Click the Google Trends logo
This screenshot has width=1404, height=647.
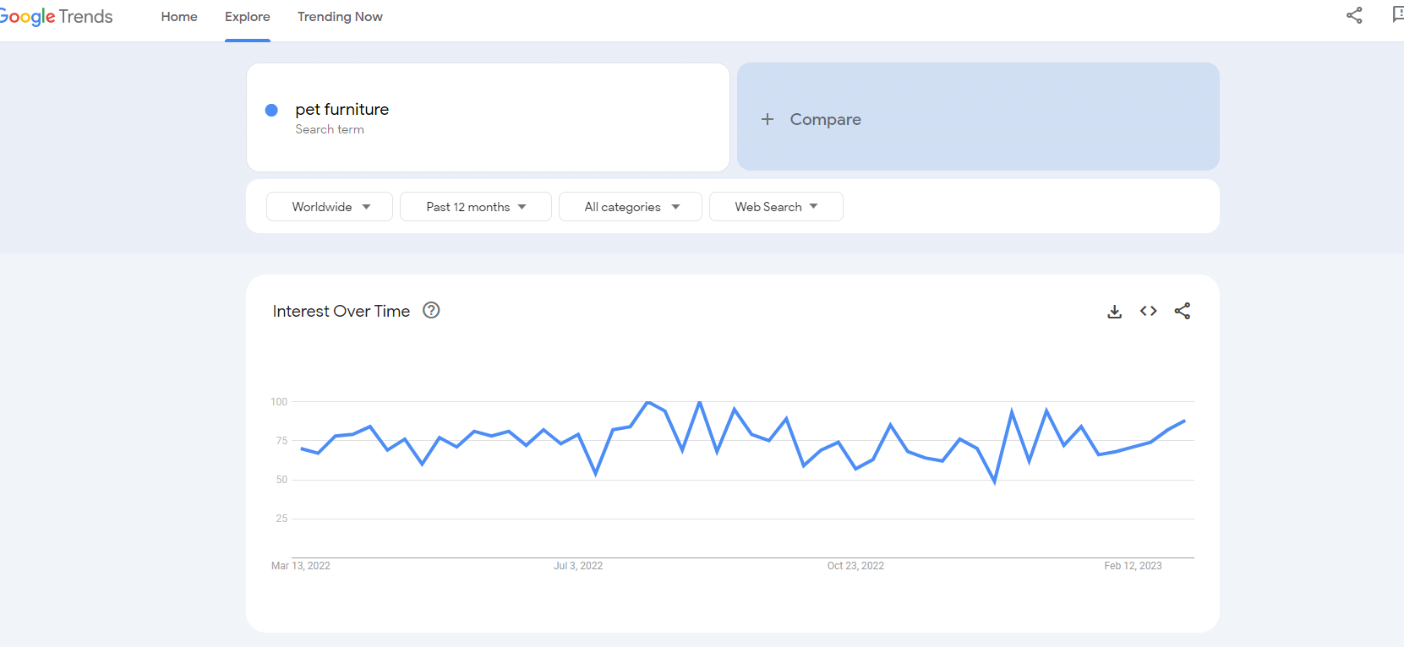pyautogui.click(x=56, y=17)
